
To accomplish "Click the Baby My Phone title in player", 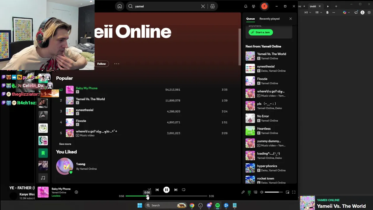I will pos(61,189).
